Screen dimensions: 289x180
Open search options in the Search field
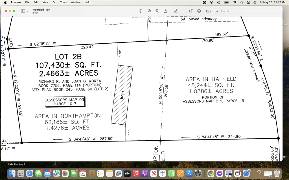tap(217, 11)
